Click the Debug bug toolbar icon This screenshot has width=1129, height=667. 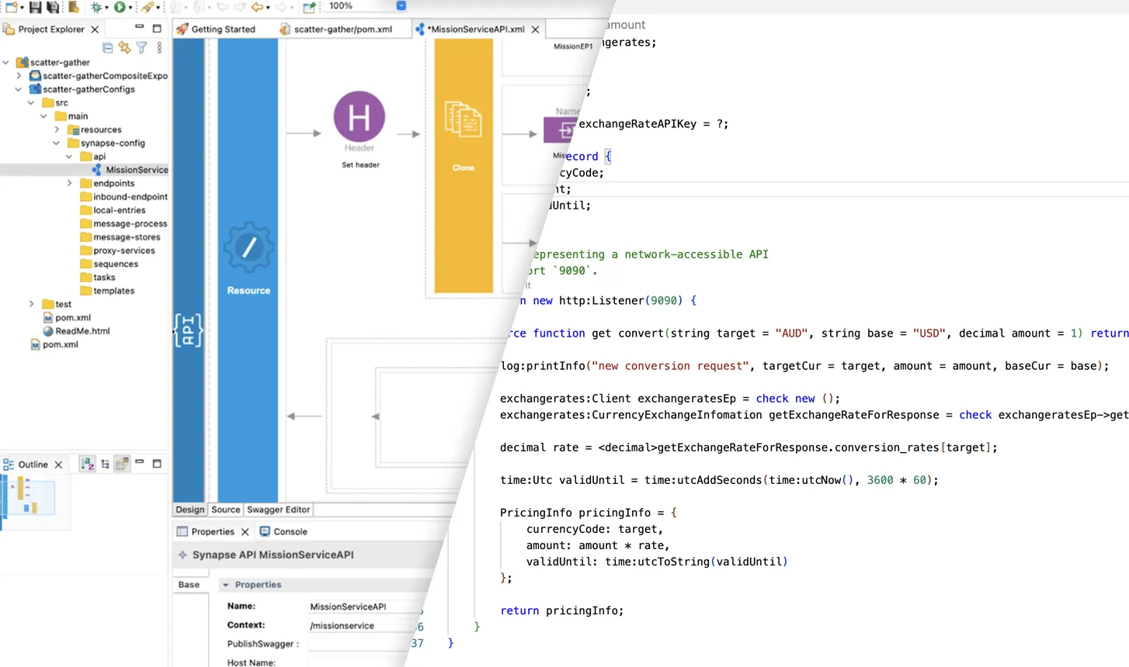[x=96, y=7]
